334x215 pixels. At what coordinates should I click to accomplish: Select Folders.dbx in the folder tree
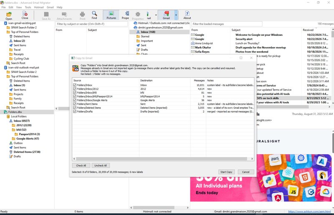(x=15, y=112)
